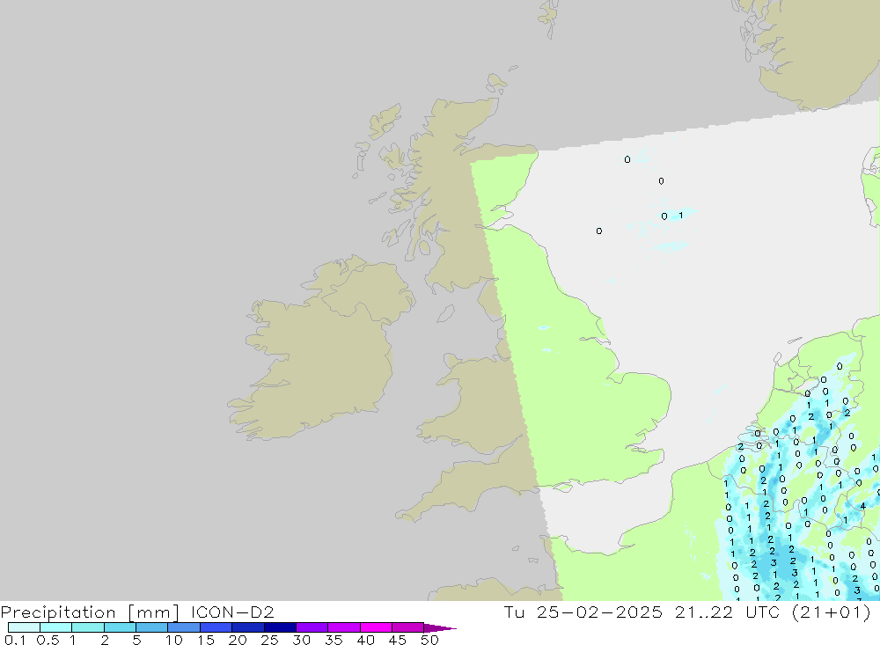Pick the 10–15 mm legend swatch
This screenshot has height=645, width=880.
(x=184, y=627)
